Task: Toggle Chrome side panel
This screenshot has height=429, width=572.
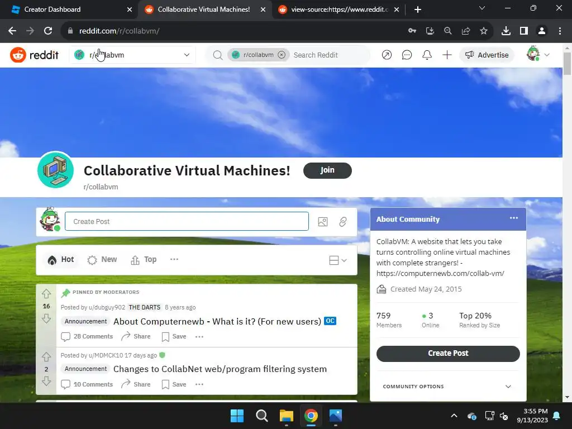Action: point(524,31)
